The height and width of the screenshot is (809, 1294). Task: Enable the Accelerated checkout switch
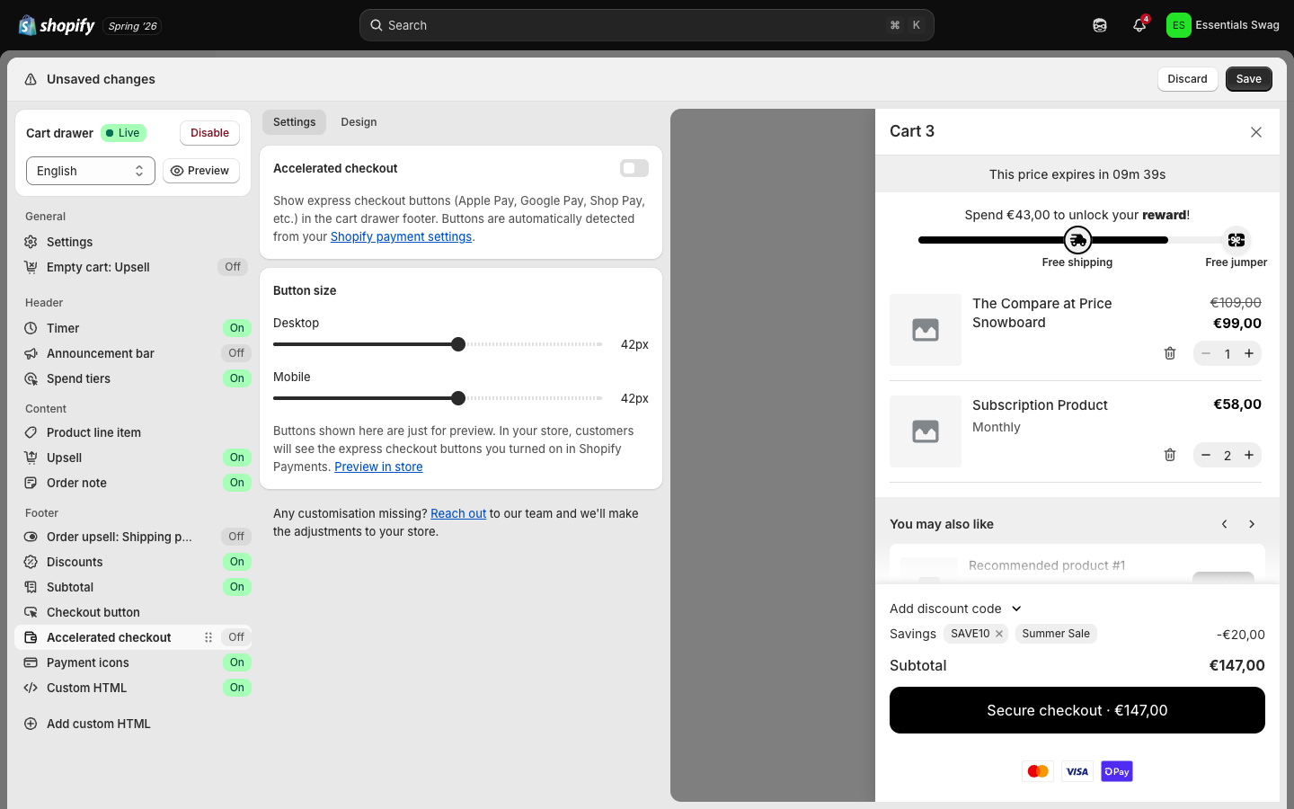[634, 168]
